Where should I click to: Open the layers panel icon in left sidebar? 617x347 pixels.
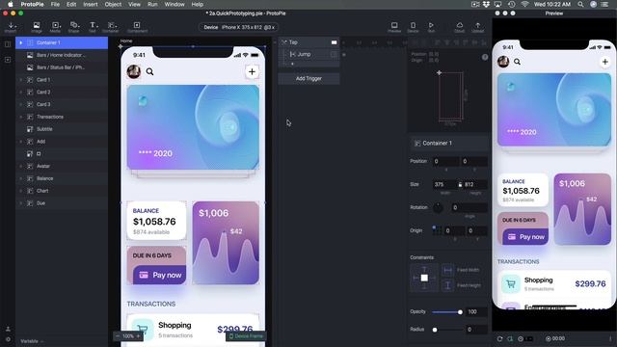pyautogui.click(x=8, y=44)
